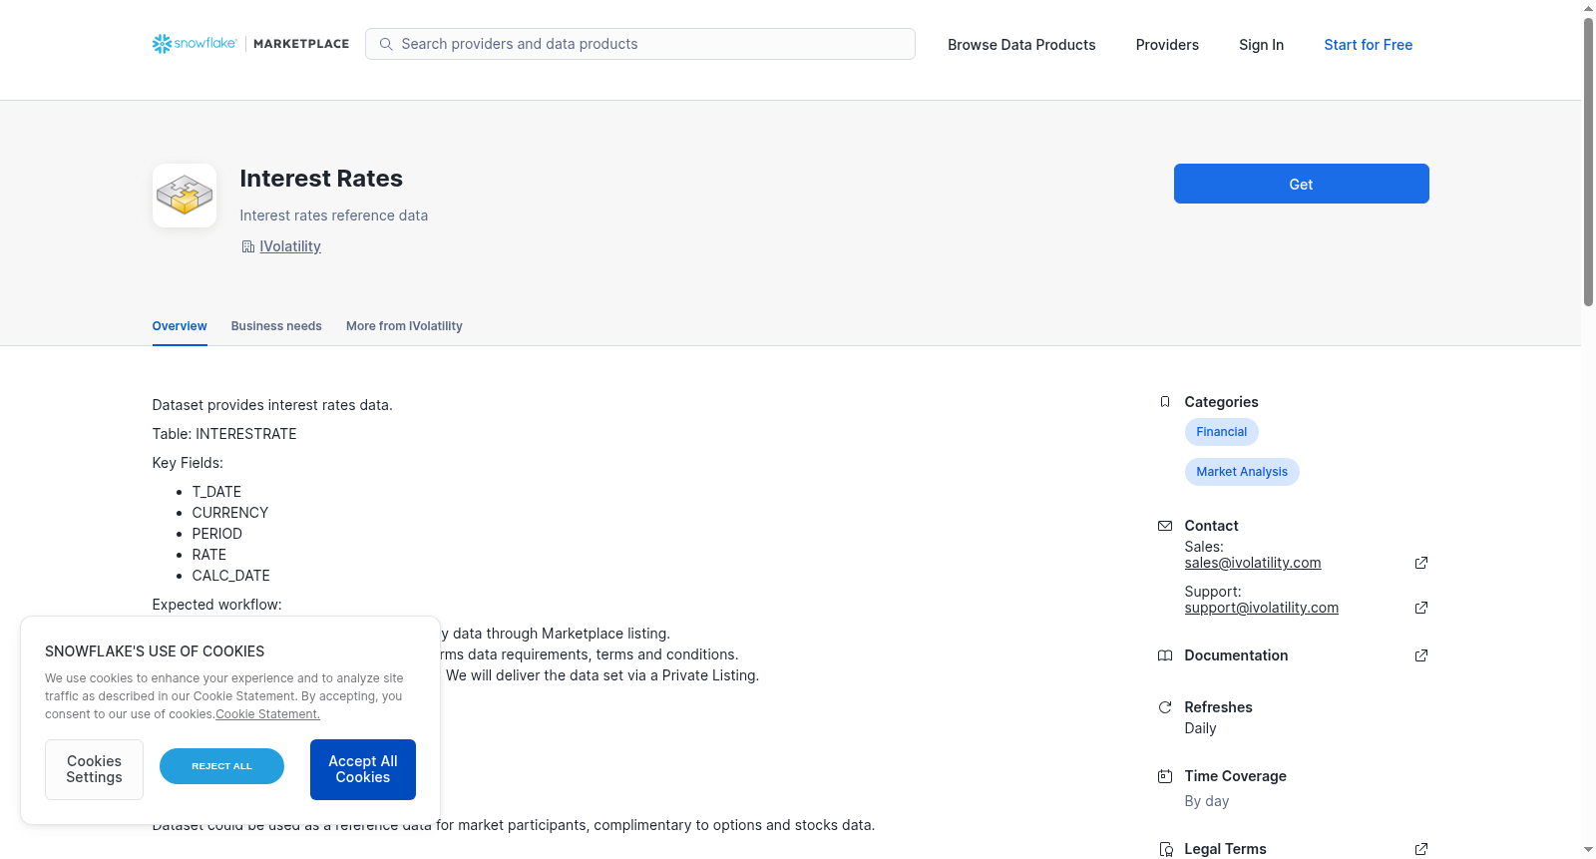This screenshot has height=859, width=1596.
Task: Click the scrollbar down arrow
Action: tap(1588, 850)
